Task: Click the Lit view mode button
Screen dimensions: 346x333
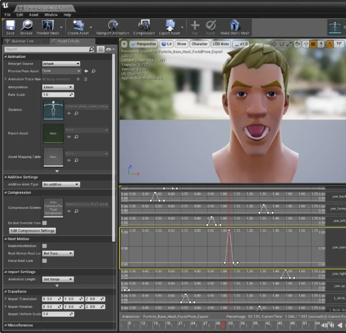Action: click(x=167, y=44)
